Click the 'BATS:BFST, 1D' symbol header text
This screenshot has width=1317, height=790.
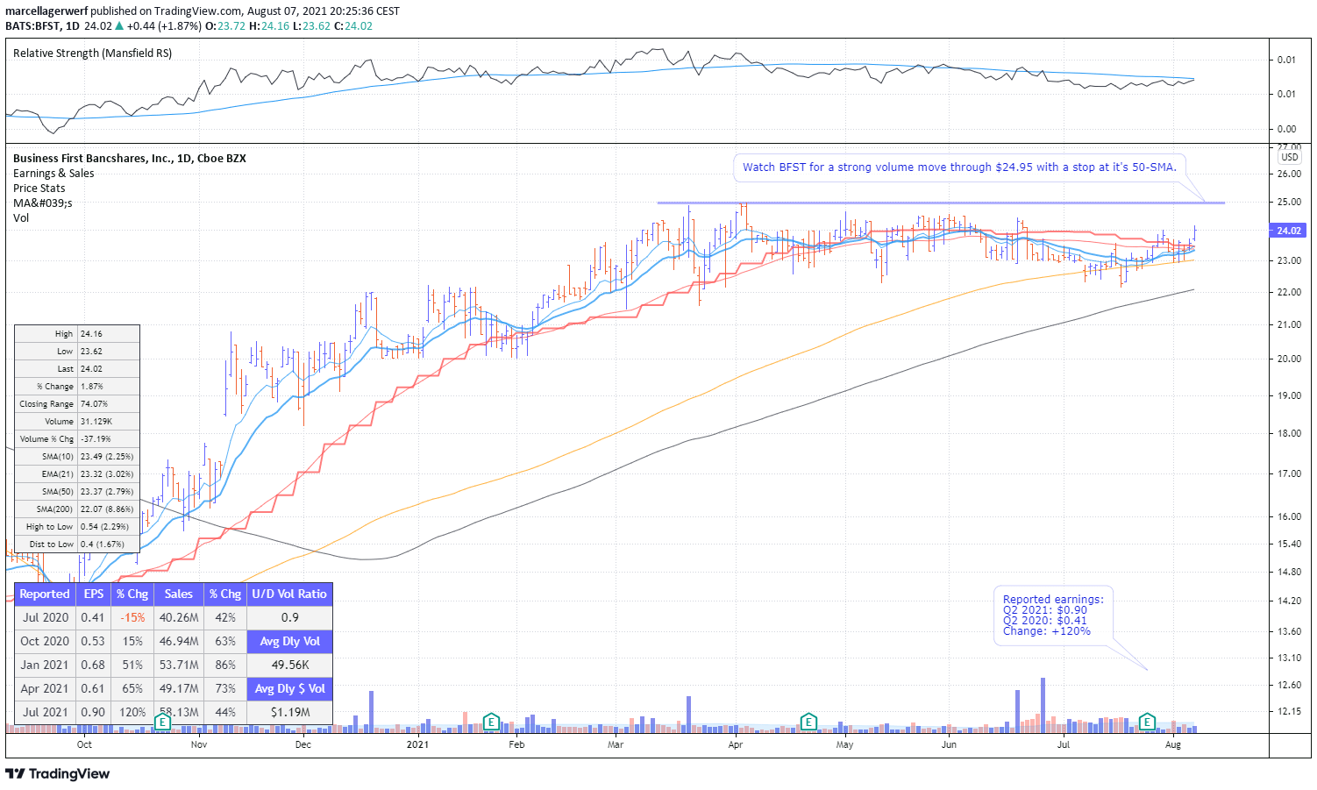point(42,25)
